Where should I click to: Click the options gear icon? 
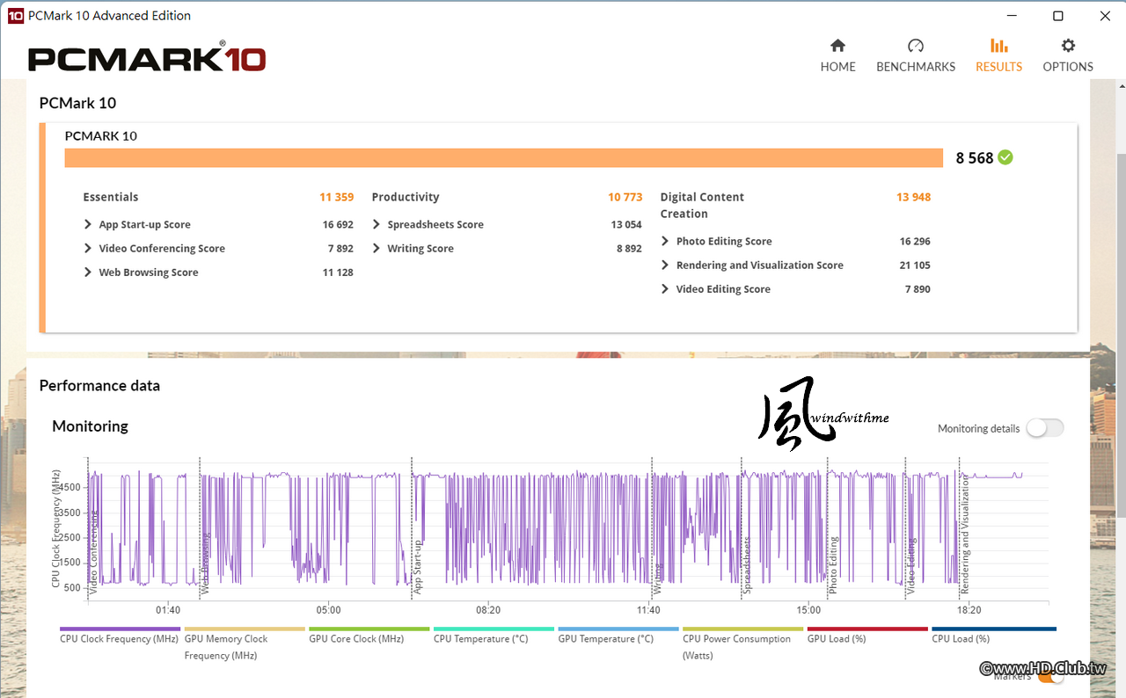(x=1068, y=46)
